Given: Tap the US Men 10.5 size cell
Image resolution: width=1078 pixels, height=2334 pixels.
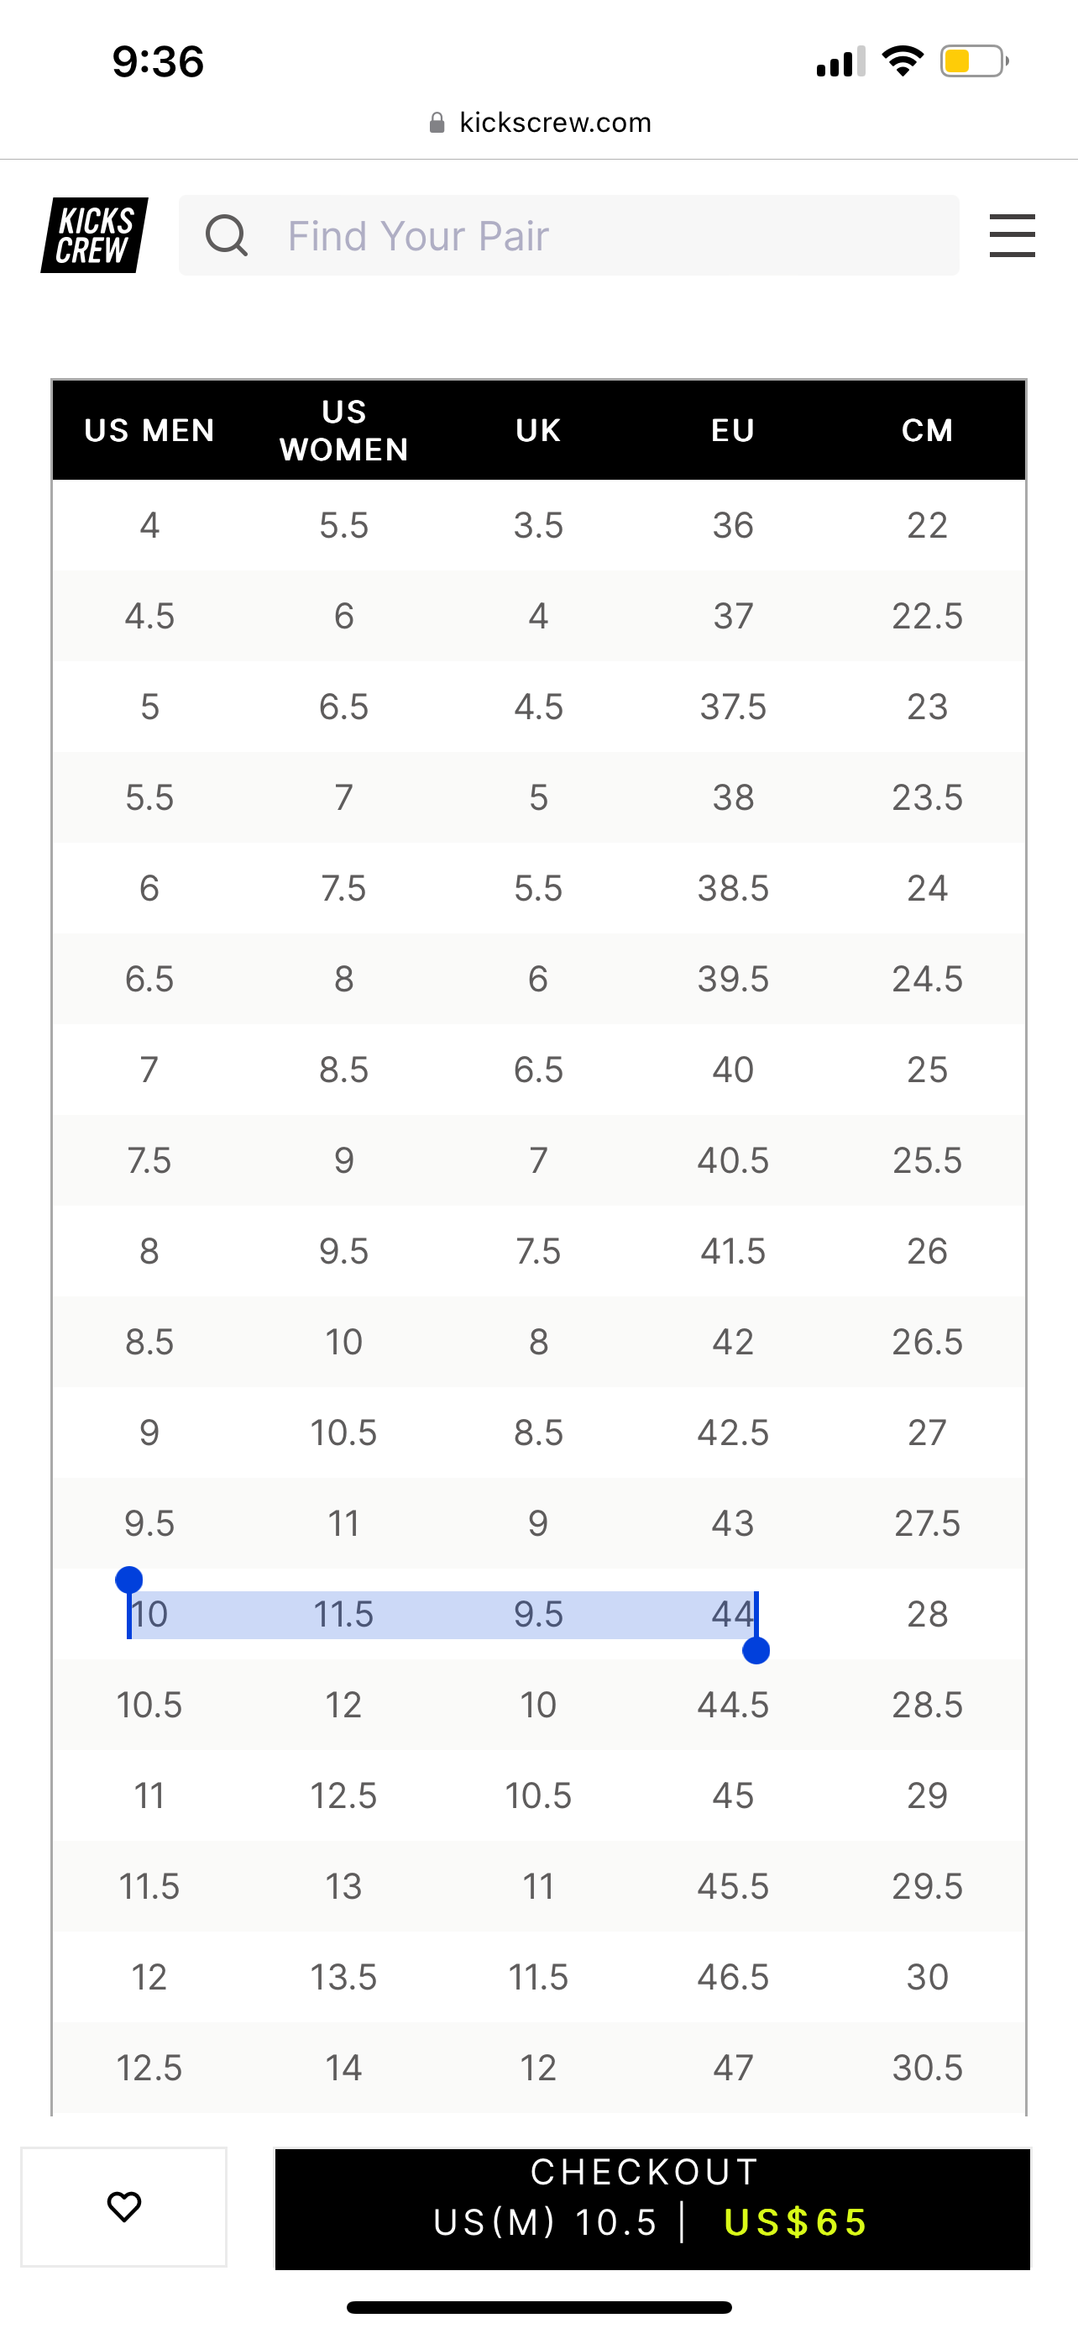Looking at the screenshot, I should (149, 1706).
